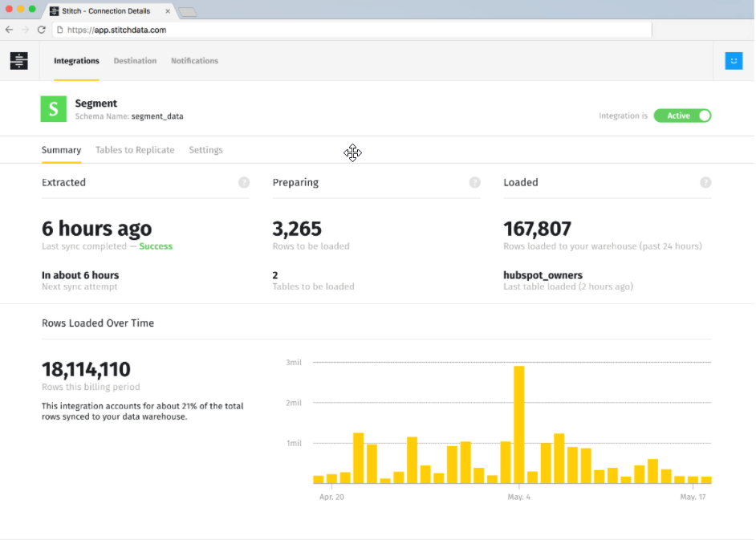Close the Stitch Connection Details browser tab
The image size is (756, 540).
[167, 11]
